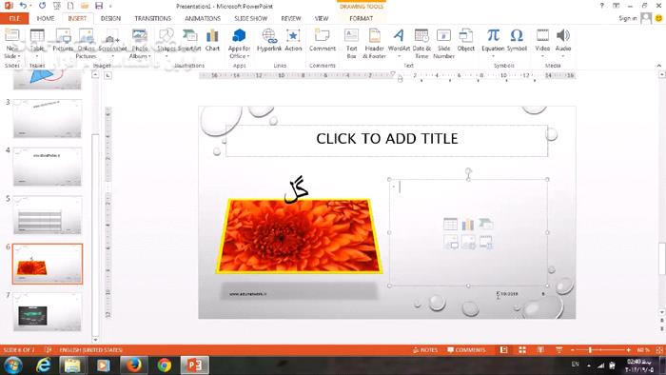The width and height of the screenshot is (666, 375).
Task: Click Insert Chart icon in placeholder
Action: click(x=468, y=224)
